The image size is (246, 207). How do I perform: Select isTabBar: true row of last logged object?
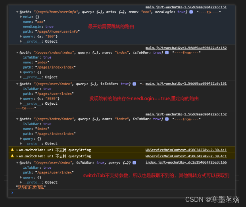(x=37, y=168)
